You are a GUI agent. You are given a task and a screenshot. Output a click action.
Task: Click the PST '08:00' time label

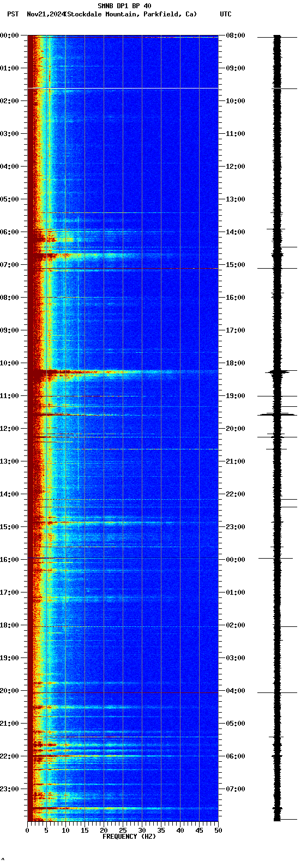tap(9, 298)
